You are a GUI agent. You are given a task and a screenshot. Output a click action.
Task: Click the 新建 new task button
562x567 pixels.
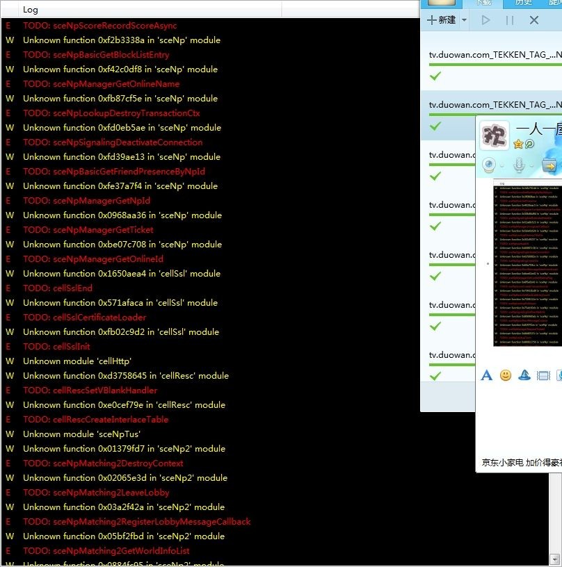(442, 20)
